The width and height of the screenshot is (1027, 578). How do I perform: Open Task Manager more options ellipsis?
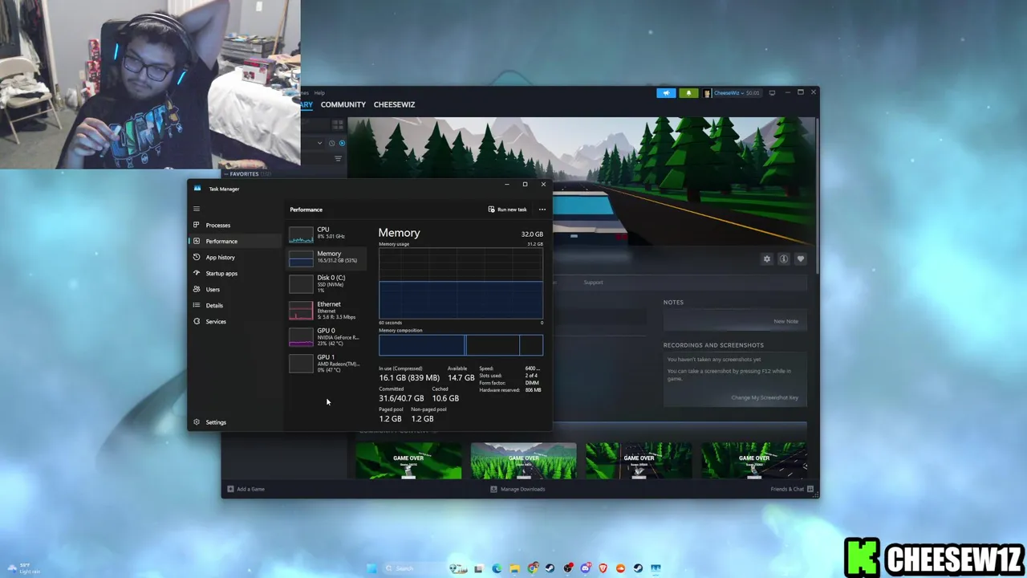[x=542, y=210]
